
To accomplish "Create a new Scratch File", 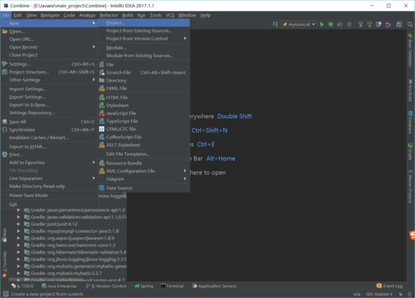I will tap(144, 73).
